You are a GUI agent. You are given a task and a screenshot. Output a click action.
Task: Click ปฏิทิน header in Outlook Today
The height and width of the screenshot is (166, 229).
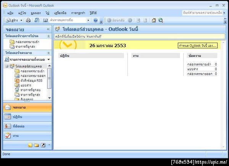91,56
